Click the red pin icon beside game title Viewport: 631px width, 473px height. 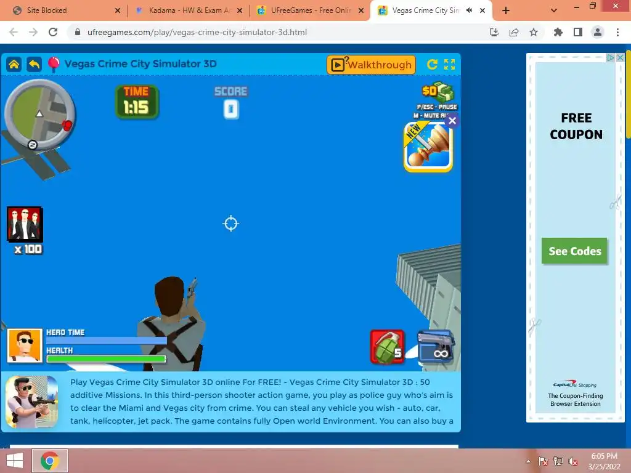(x=54, y=65)
